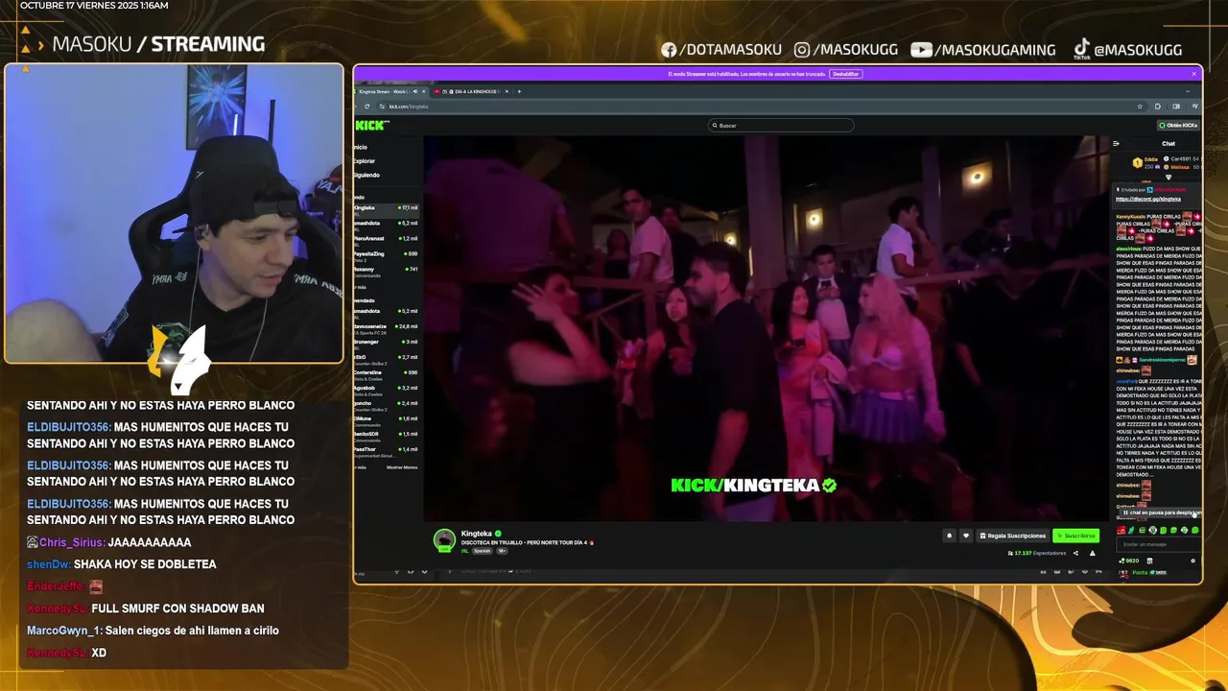Click the YouTube /MASOKUGAMING overlay label
The height and width of the screenshot is (691, 1228).
point(983,50)
